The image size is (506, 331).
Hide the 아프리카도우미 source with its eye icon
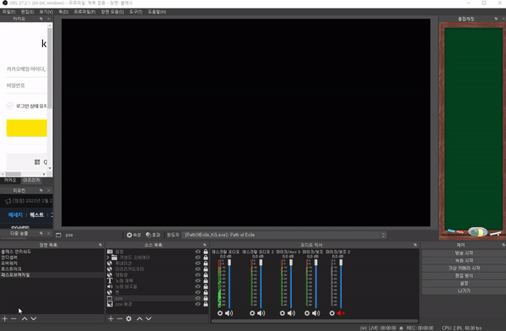198,269
